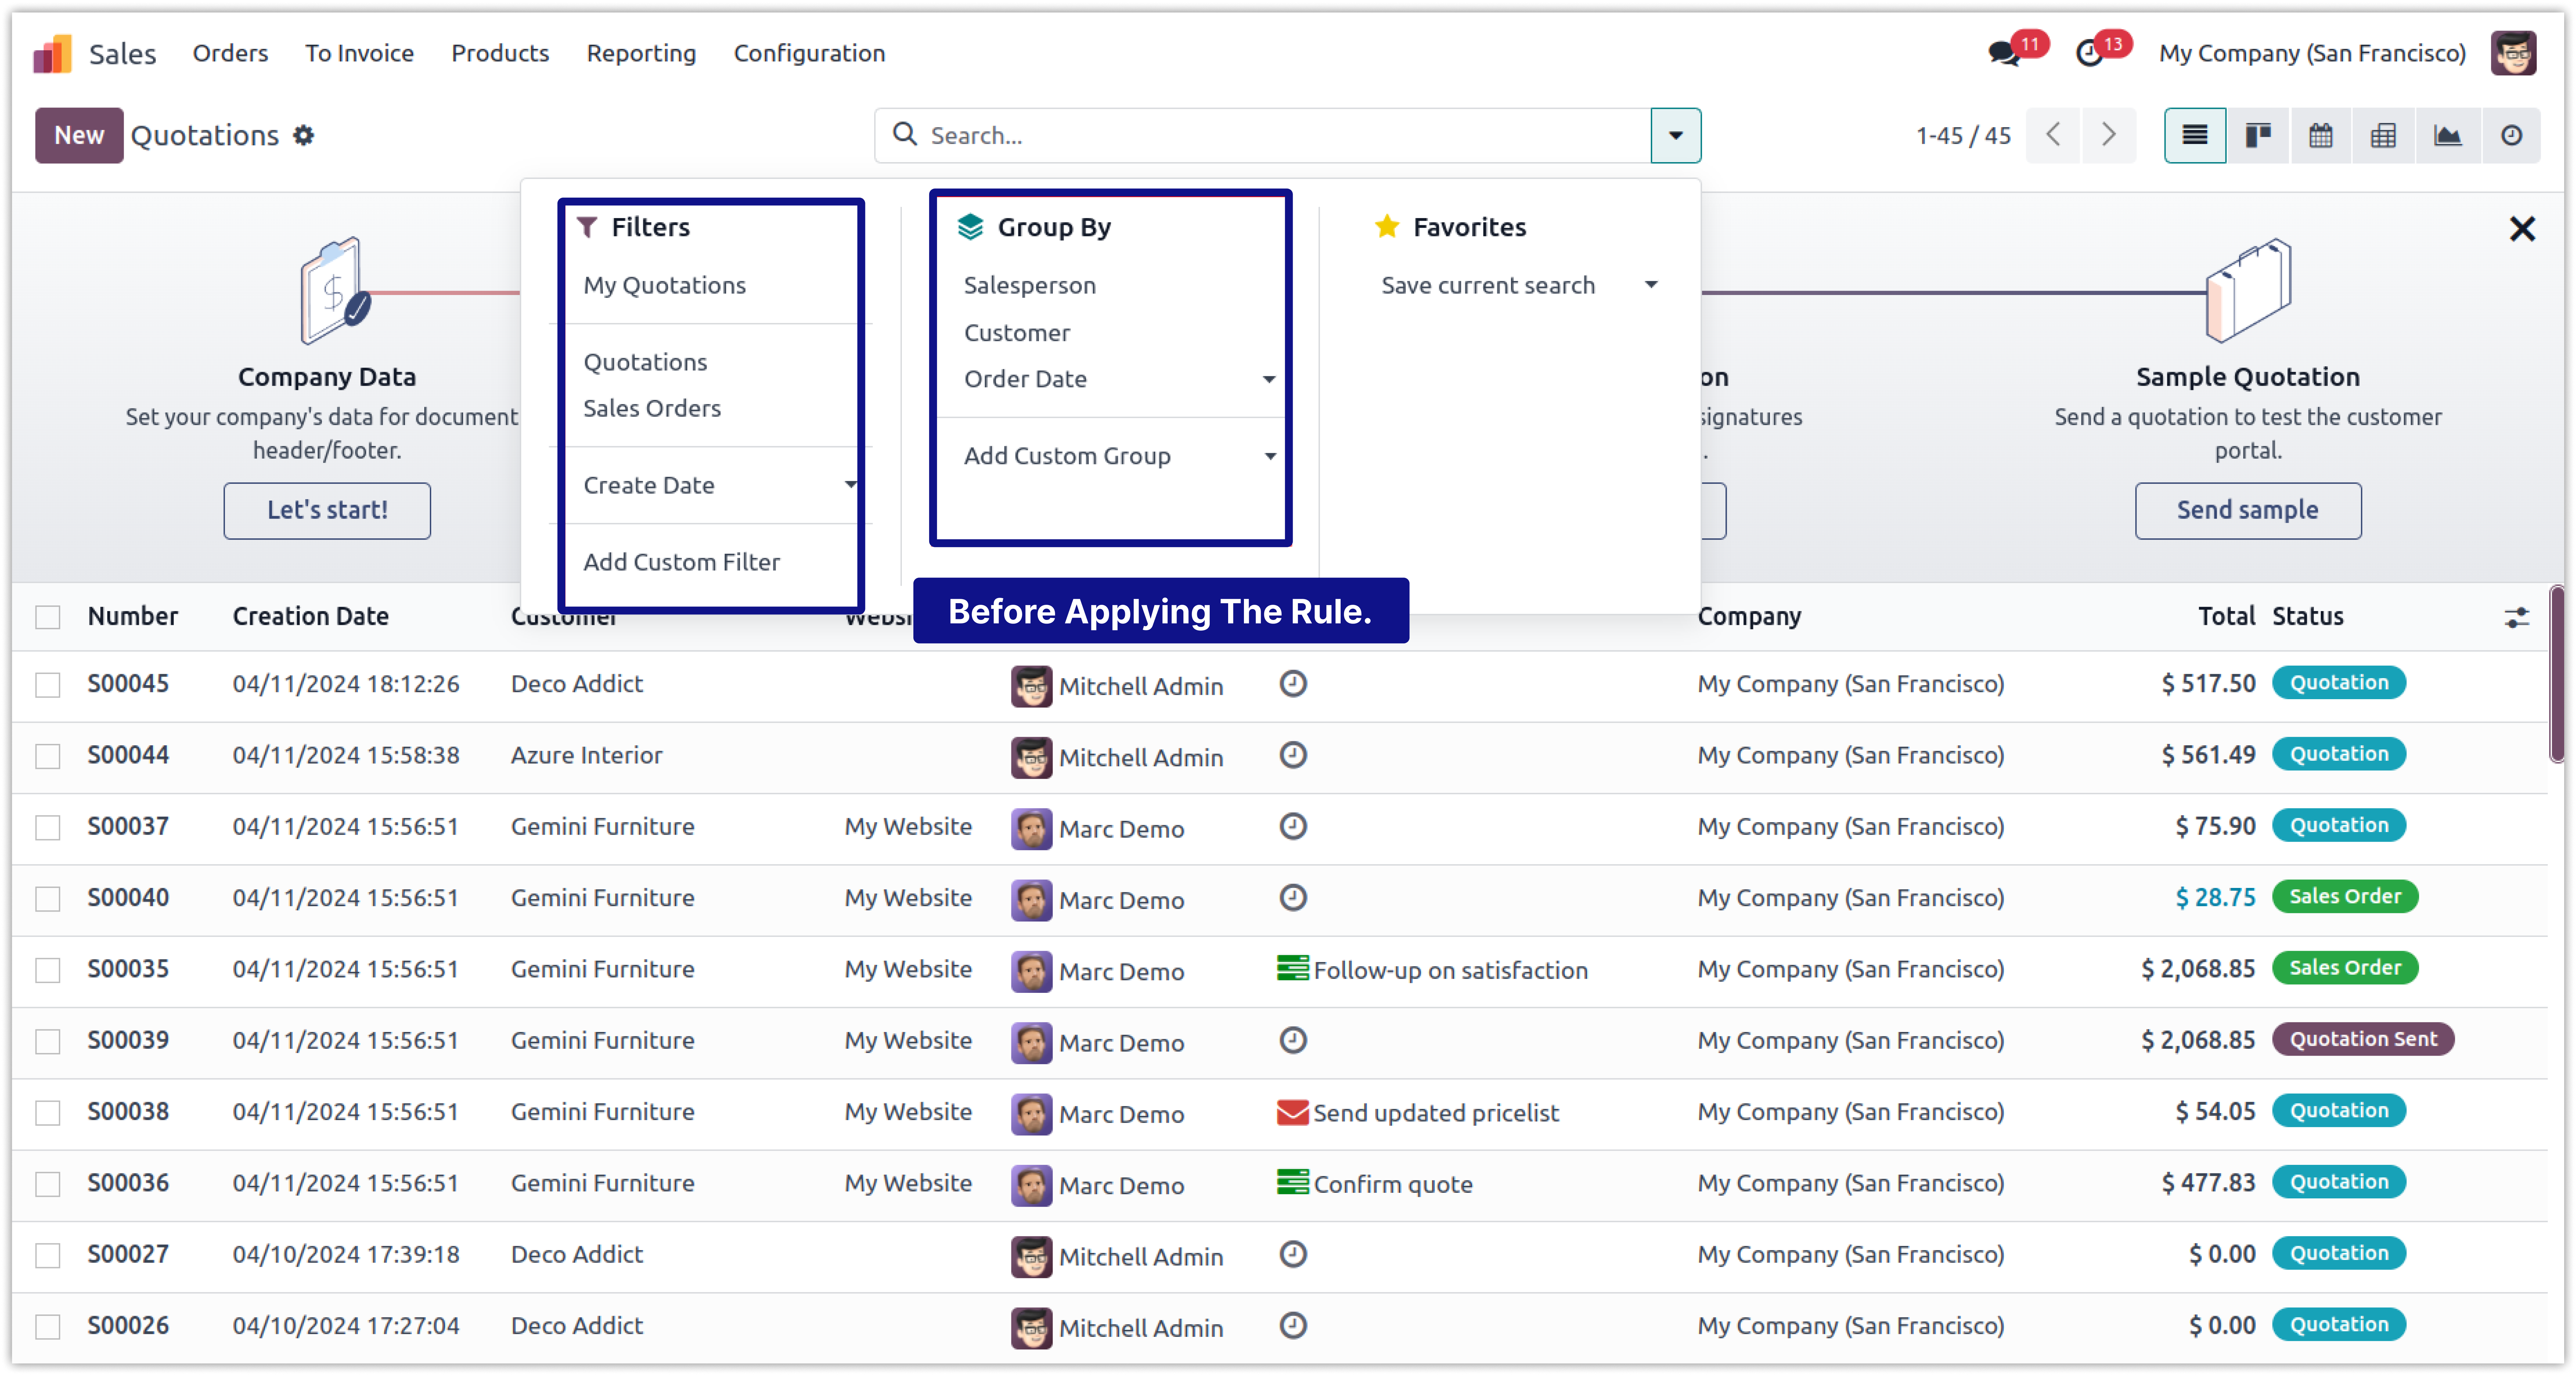This screenshot has height=1375, width=2576.
Task: Go to the previous page of records
Action: click(x=2053, y=135)
